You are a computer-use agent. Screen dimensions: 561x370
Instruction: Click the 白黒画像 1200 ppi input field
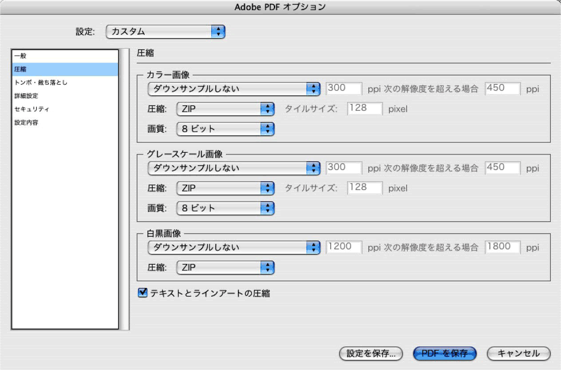(344, 247)
